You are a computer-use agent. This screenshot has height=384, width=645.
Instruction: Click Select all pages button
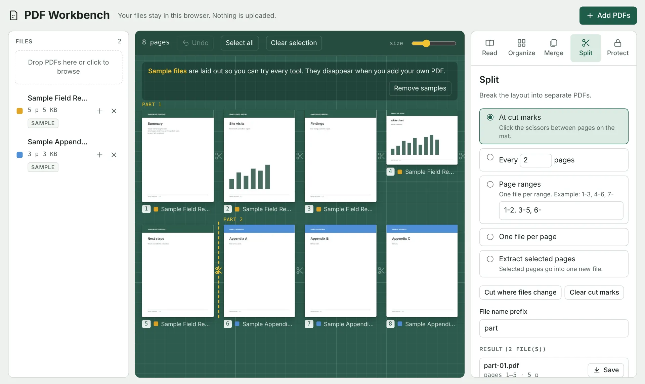point(240,43)
